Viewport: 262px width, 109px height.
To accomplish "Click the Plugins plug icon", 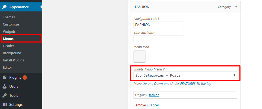I will click(x=5, y=78).
